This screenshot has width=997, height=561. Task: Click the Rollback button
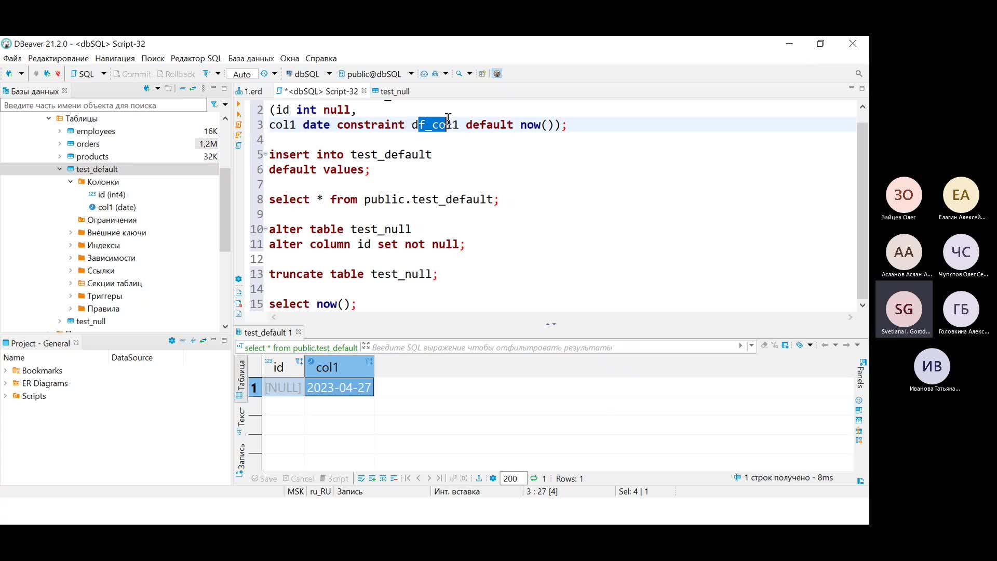[176, 74]
